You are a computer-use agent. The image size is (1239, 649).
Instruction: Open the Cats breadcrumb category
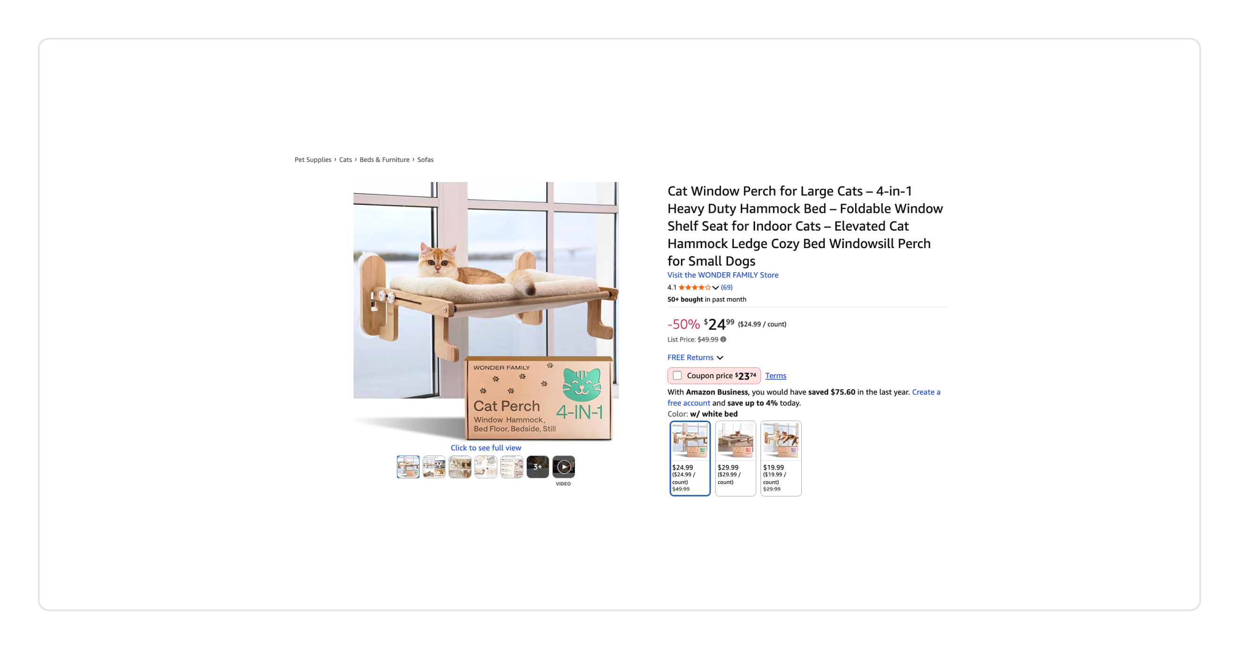pos(345,159)
